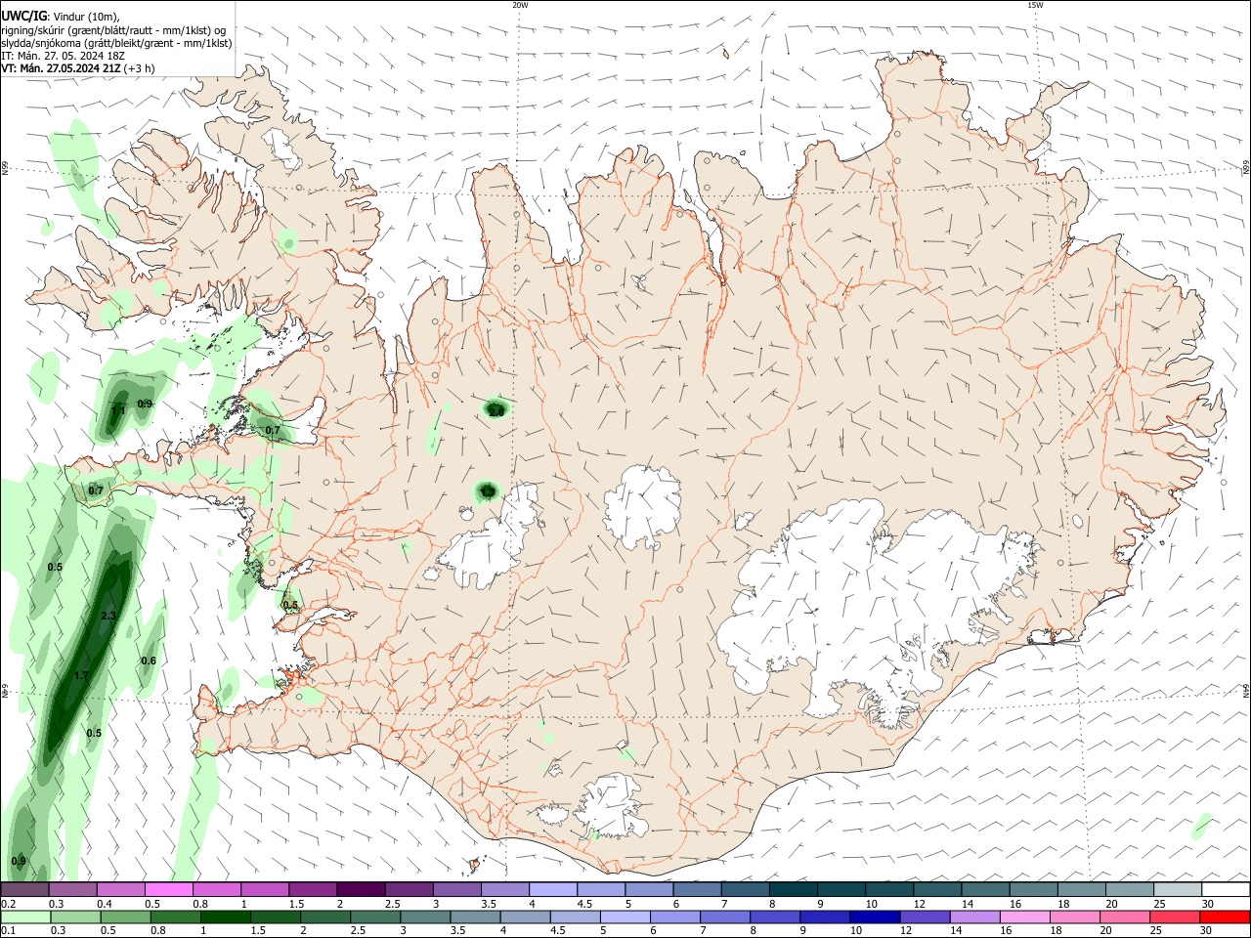1251x938 pixels.
Task: Select the dark mauve 0.2 swatch in upper legend
Action: [24, 889]
